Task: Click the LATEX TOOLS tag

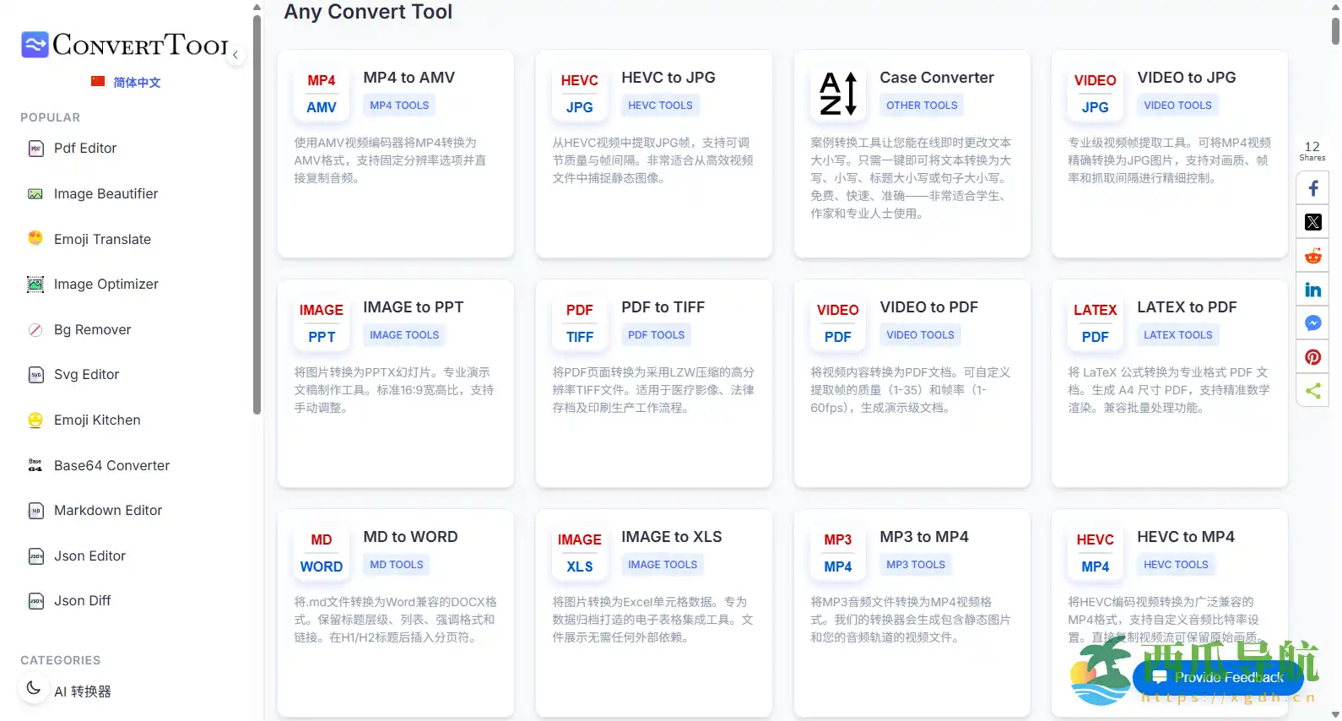Action: click(1177, 335)
